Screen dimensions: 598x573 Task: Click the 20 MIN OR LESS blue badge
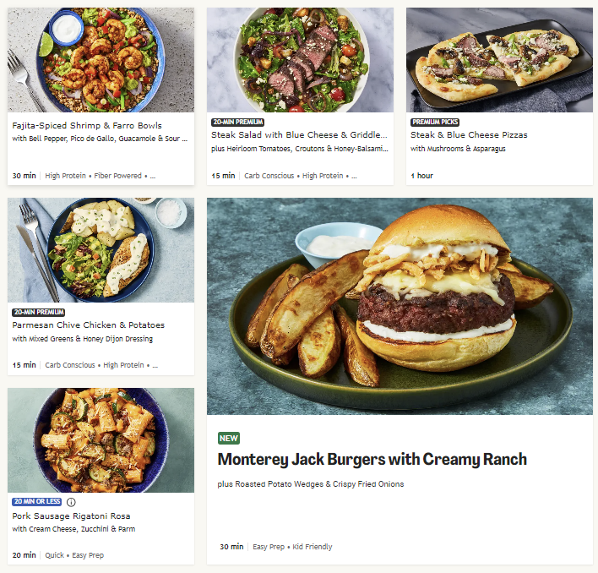click(x=37, y=502)
